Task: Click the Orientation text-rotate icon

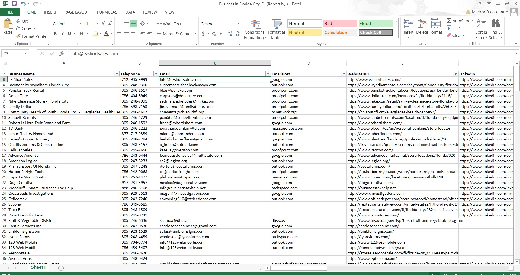Action: pos(143,24)
